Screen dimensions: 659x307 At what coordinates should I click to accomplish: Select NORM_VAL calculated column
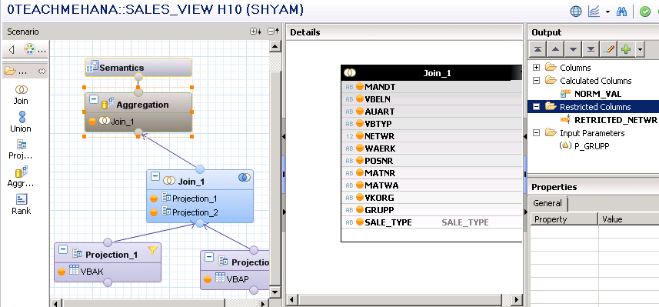[x=597, y=94]
